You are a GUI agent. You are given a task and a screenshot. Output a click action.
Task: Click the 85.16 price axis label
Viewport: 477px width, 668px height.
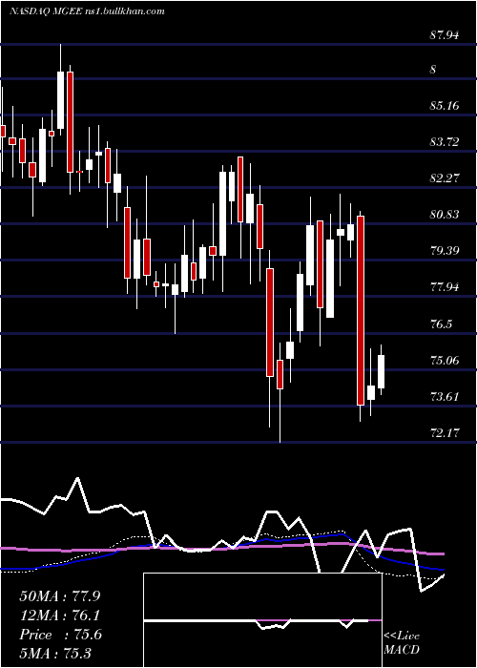[445, 105]
